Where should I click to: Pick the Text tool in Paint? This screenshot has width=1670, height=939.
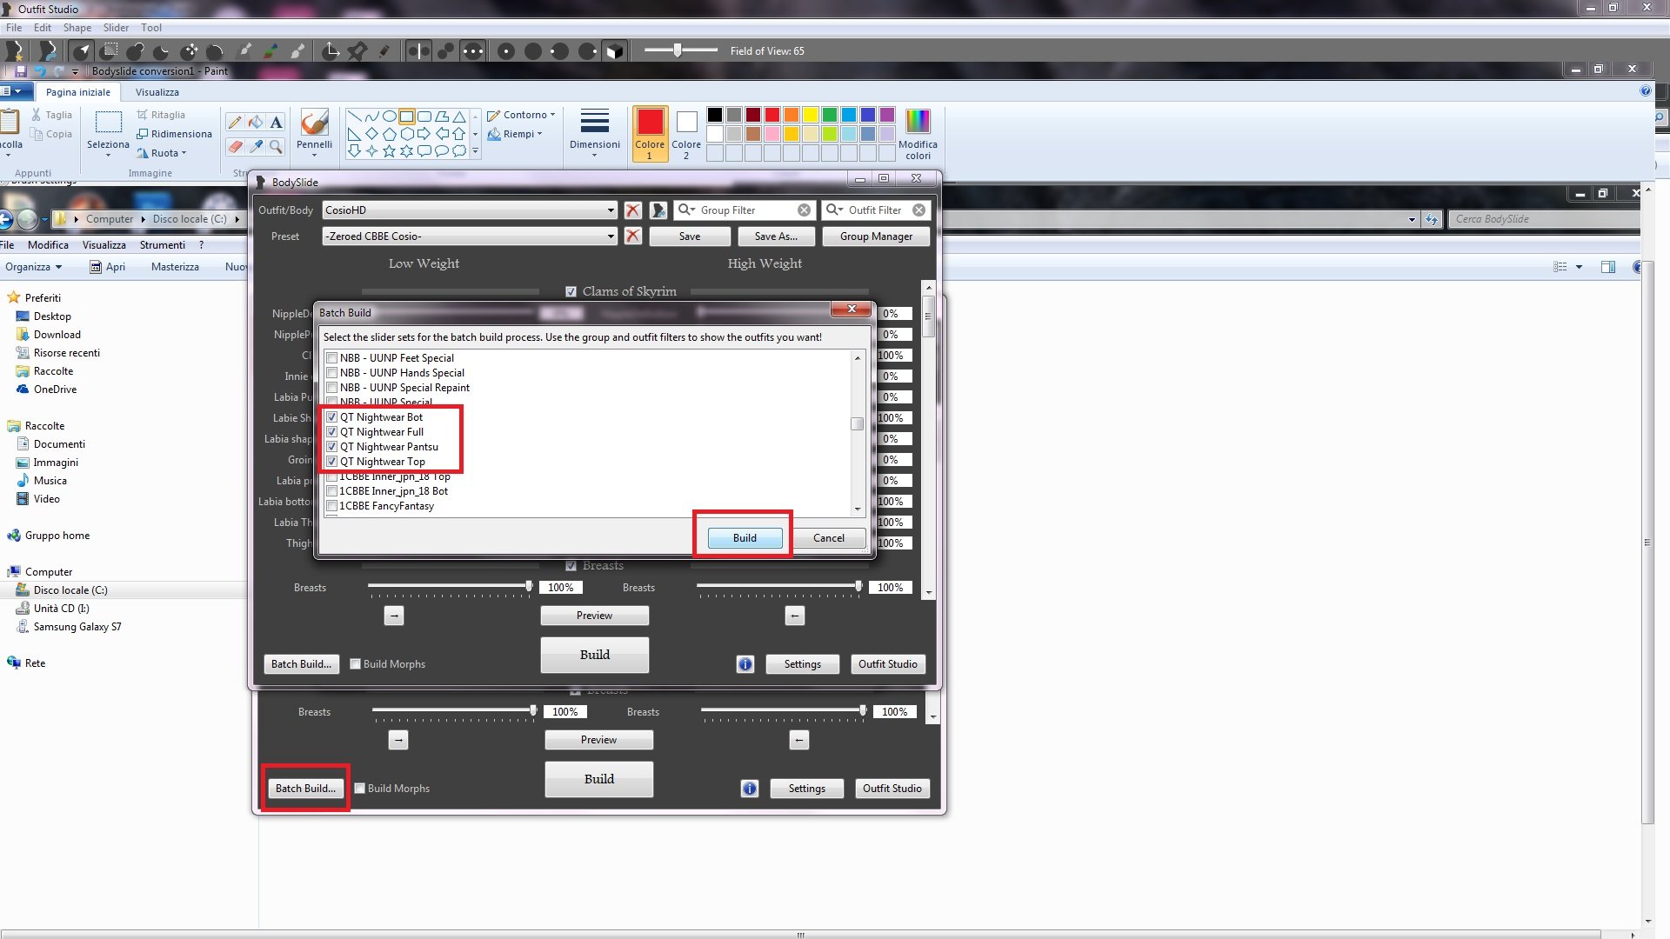coord(276,123)
